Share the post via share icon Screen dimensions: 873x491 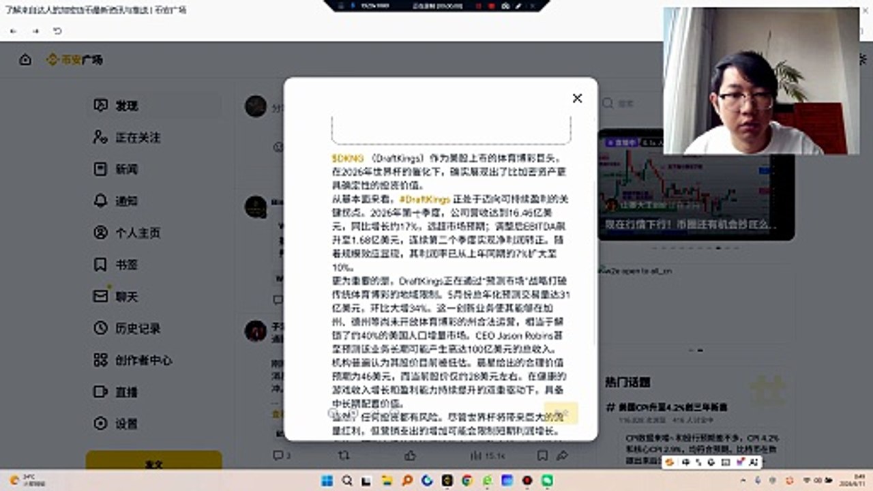563,455
